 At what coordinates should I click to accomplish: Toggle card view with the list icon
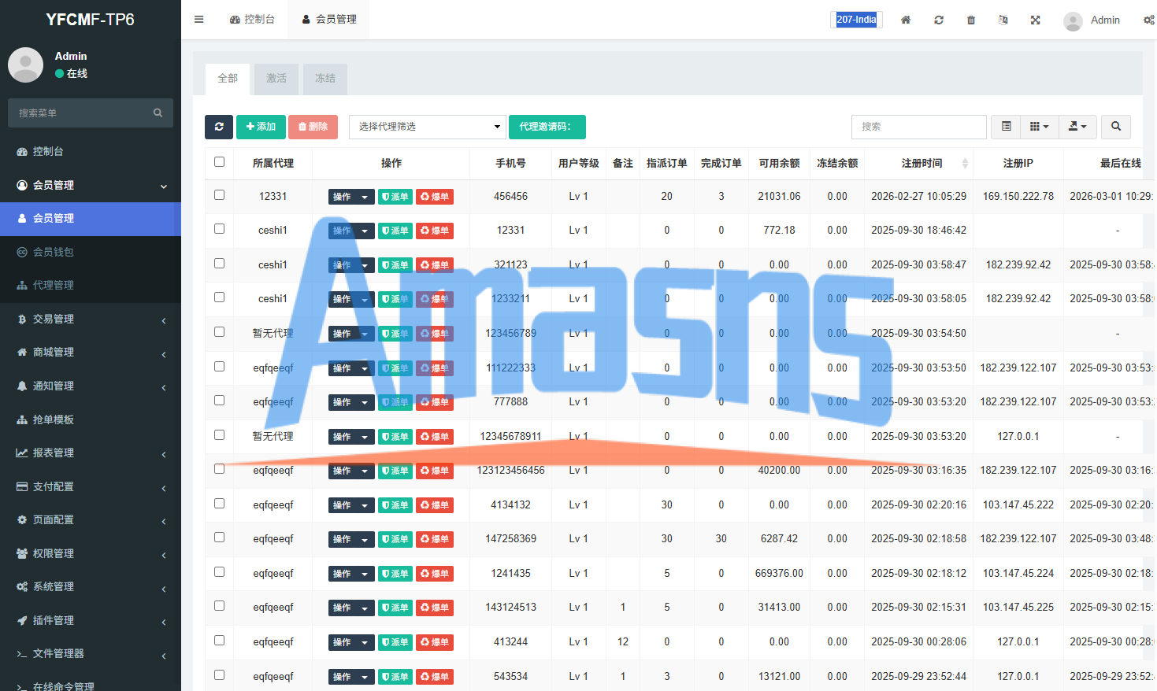[1007, 127]
